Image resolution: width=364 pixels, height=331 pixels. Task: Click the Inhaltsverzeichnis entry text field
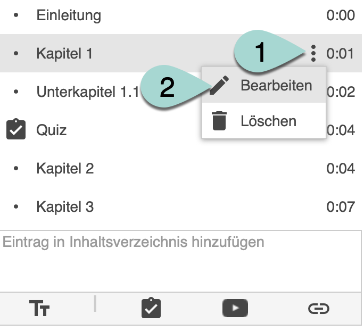[181, 261]
